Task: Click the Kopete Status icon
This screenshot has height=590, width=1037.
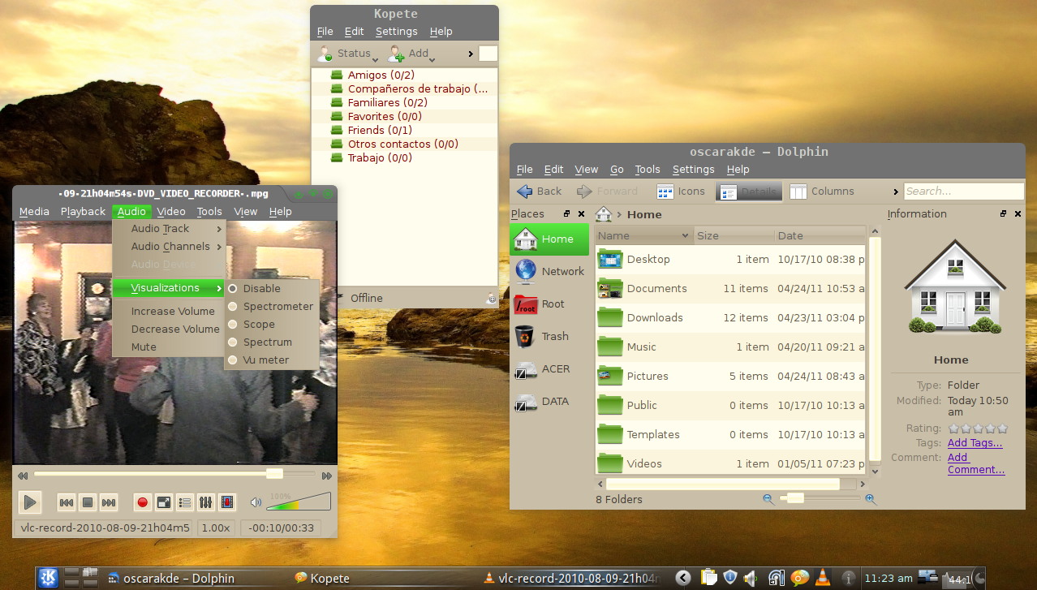Action: coord(325,54)
